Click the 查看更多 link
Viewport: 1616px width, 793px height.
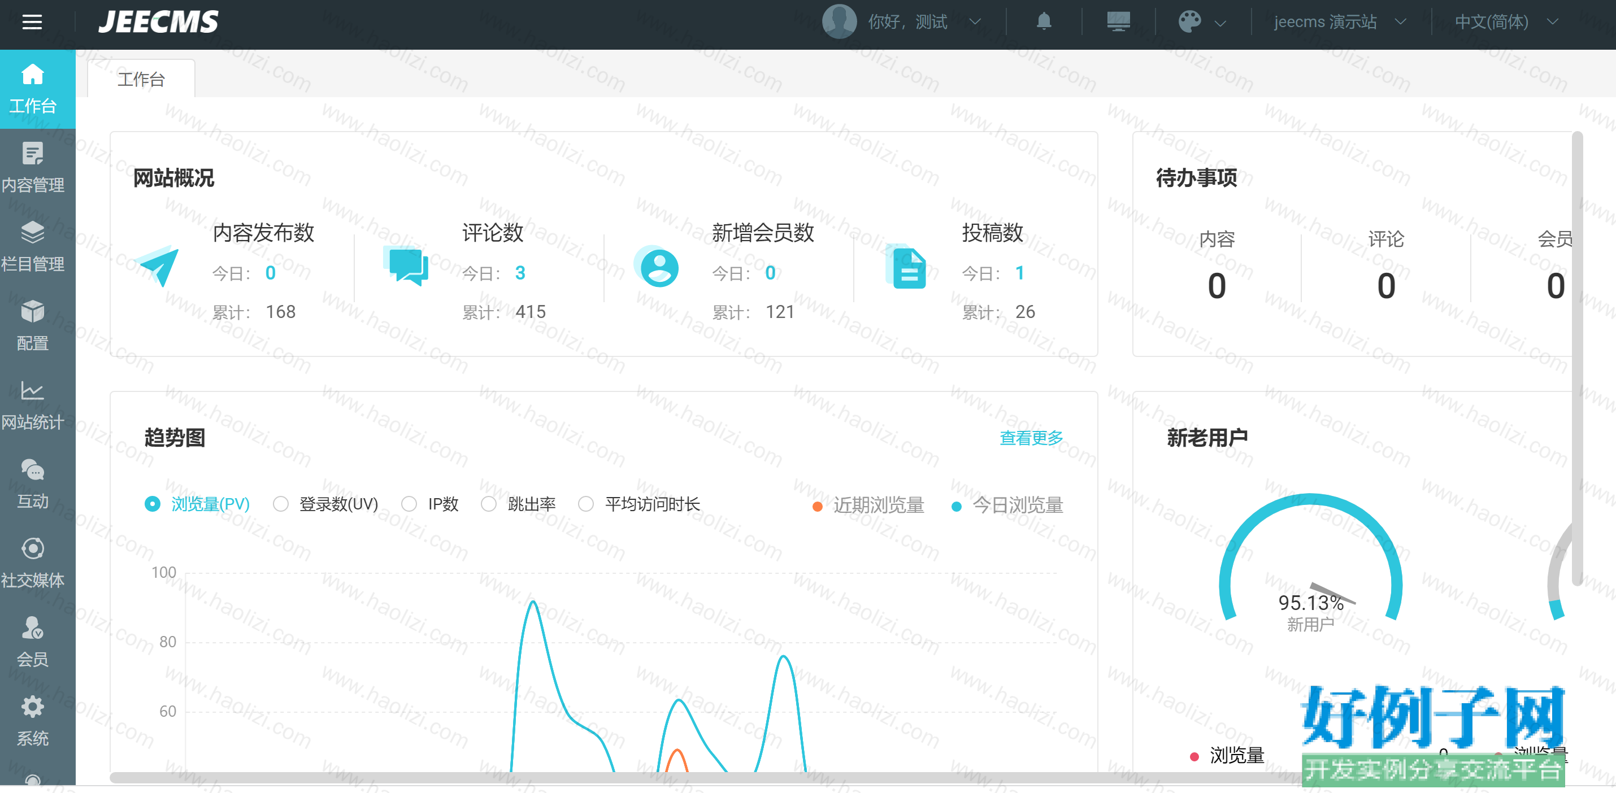[1031, 438]
